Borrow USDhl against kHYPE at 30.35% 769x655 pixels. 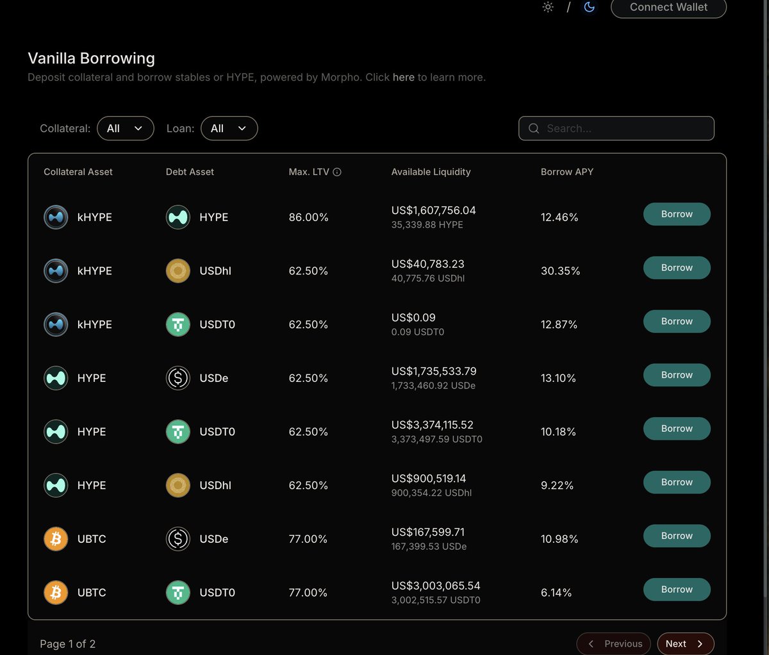[x=677, y=268]
